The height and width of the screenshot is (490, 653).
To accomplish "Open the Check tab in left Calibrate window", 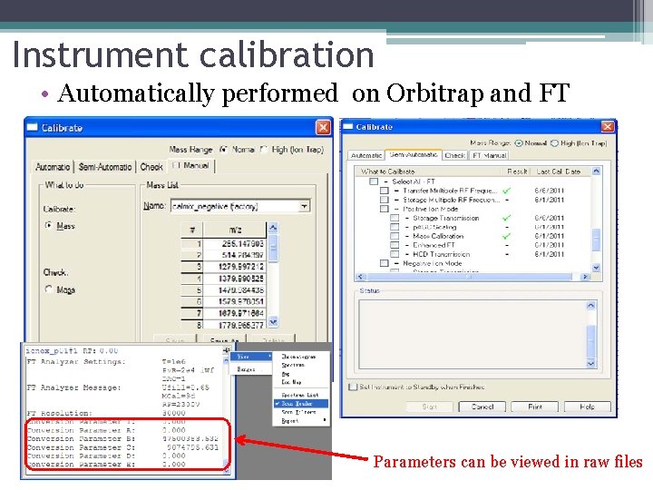I will tap(151, 167).
